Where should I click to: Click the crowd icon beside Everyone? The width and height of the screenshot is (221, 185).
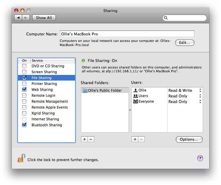(135, 101)
